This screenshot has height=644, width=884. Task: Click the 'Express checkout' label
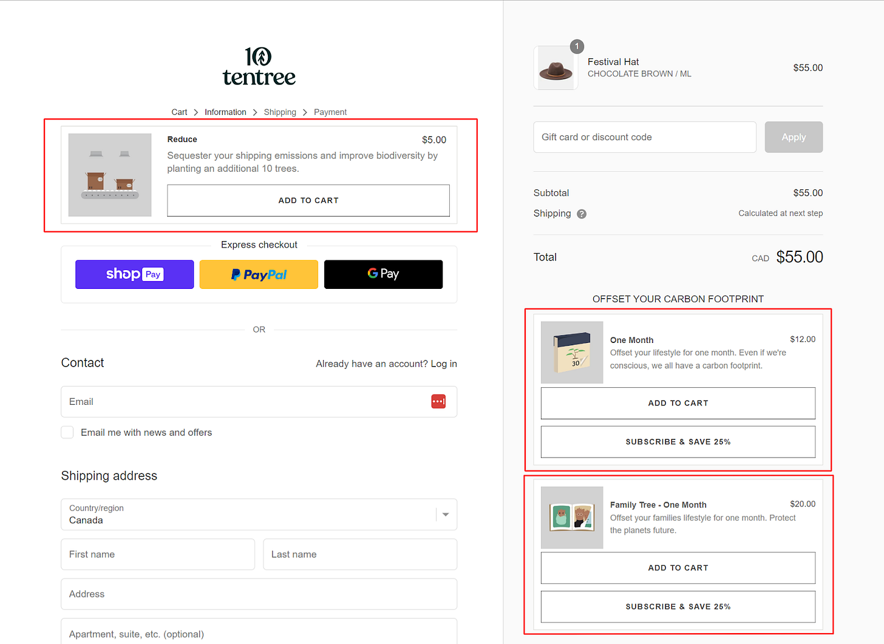(259, 245)
